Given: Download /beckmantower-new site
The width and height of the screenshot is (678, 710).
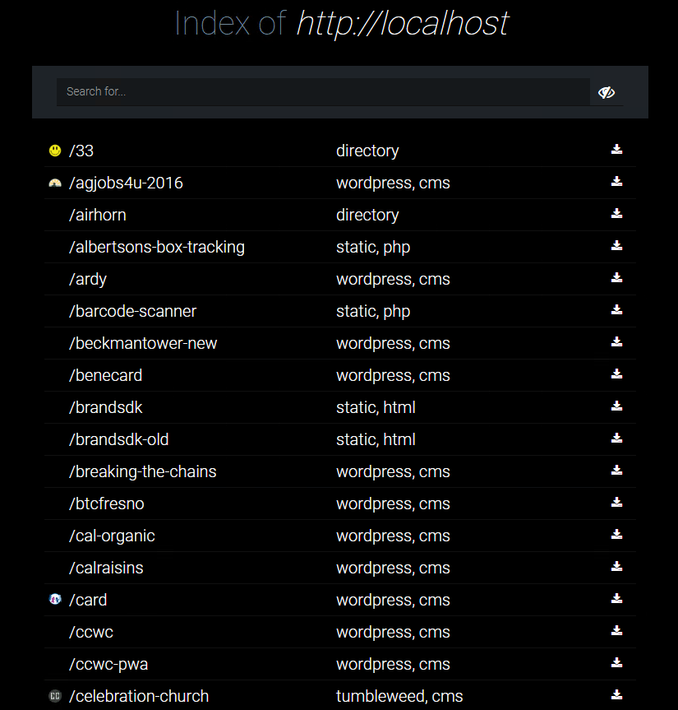Looking at the screenshot, I should coord(616,342).
